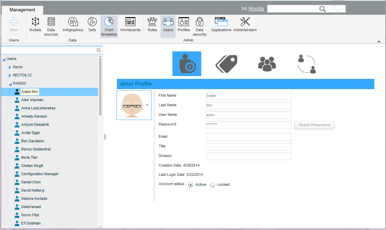Click the Rosita user name link
The width and height of the screenshot is (386, 230).
coord(256,9)
